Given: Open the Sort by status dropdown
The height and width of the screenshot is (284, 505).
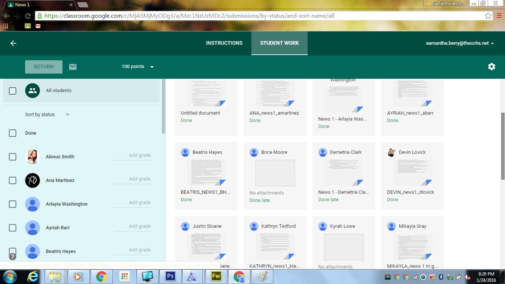Looking at the screenshot, I should tap(47, 115).
